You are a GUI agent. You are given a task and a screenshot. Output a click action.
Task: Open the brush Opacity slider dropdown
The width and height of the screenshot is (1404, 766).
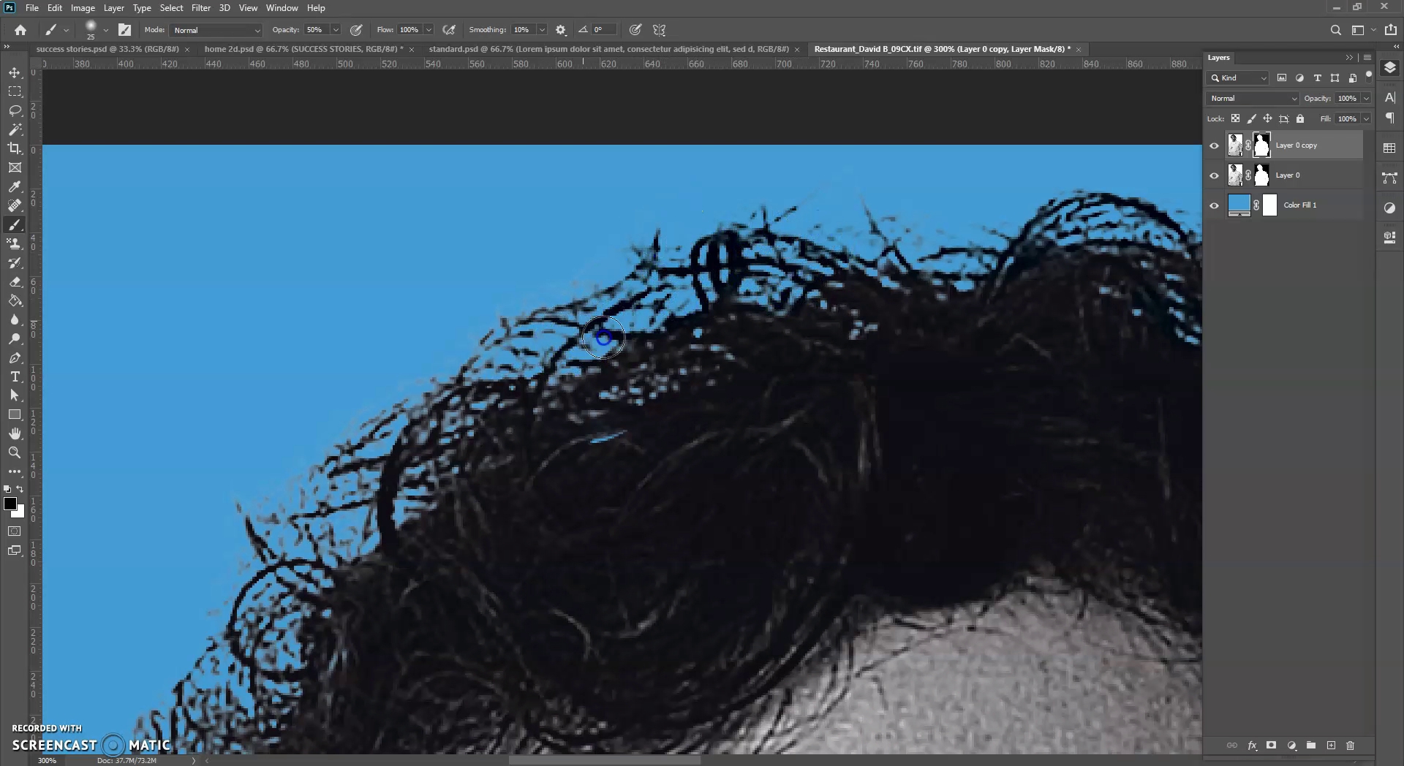[336, 30]
